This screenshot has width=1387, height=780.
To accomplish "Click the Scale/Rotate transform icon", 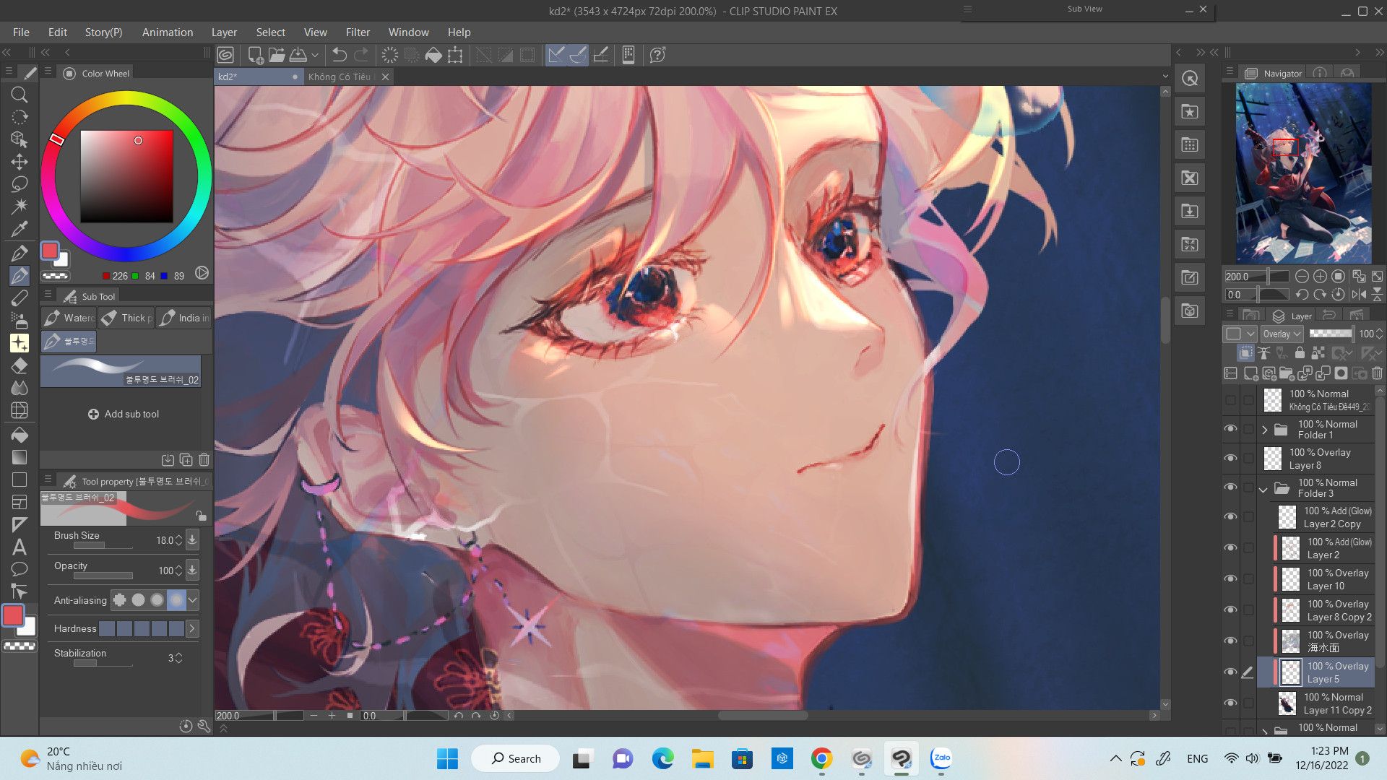I will coord(455,55).
